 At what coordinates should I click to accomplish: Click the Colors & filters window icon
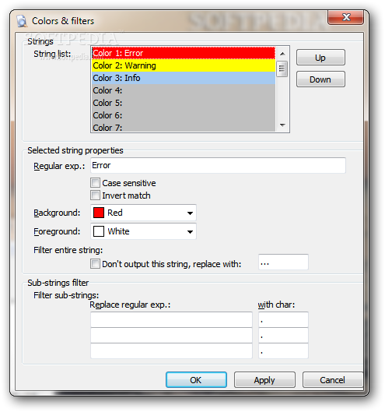(22, 21)
